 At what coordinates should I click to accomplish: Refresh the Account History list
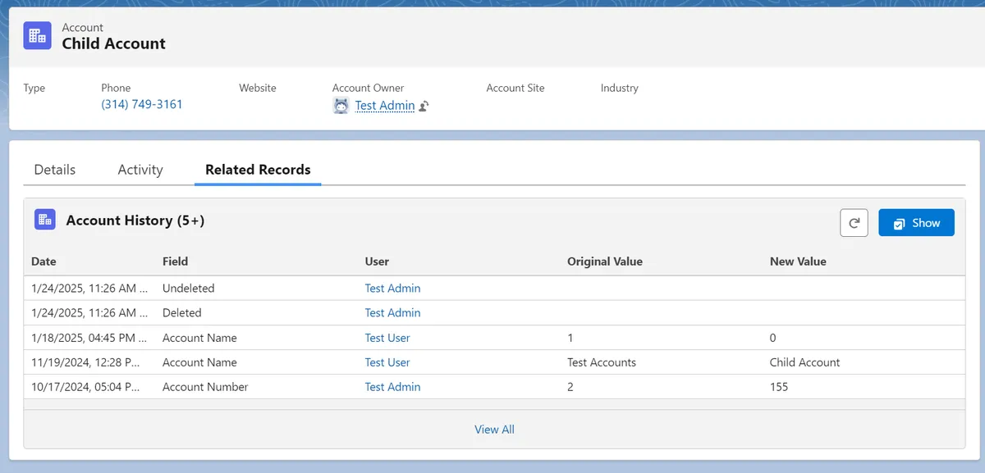(x=854, y=223)
